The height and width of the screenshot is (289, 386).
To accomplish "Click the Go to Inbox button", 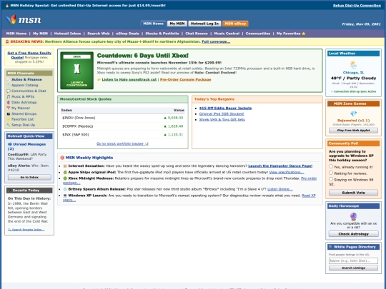I will coord(29,177).
